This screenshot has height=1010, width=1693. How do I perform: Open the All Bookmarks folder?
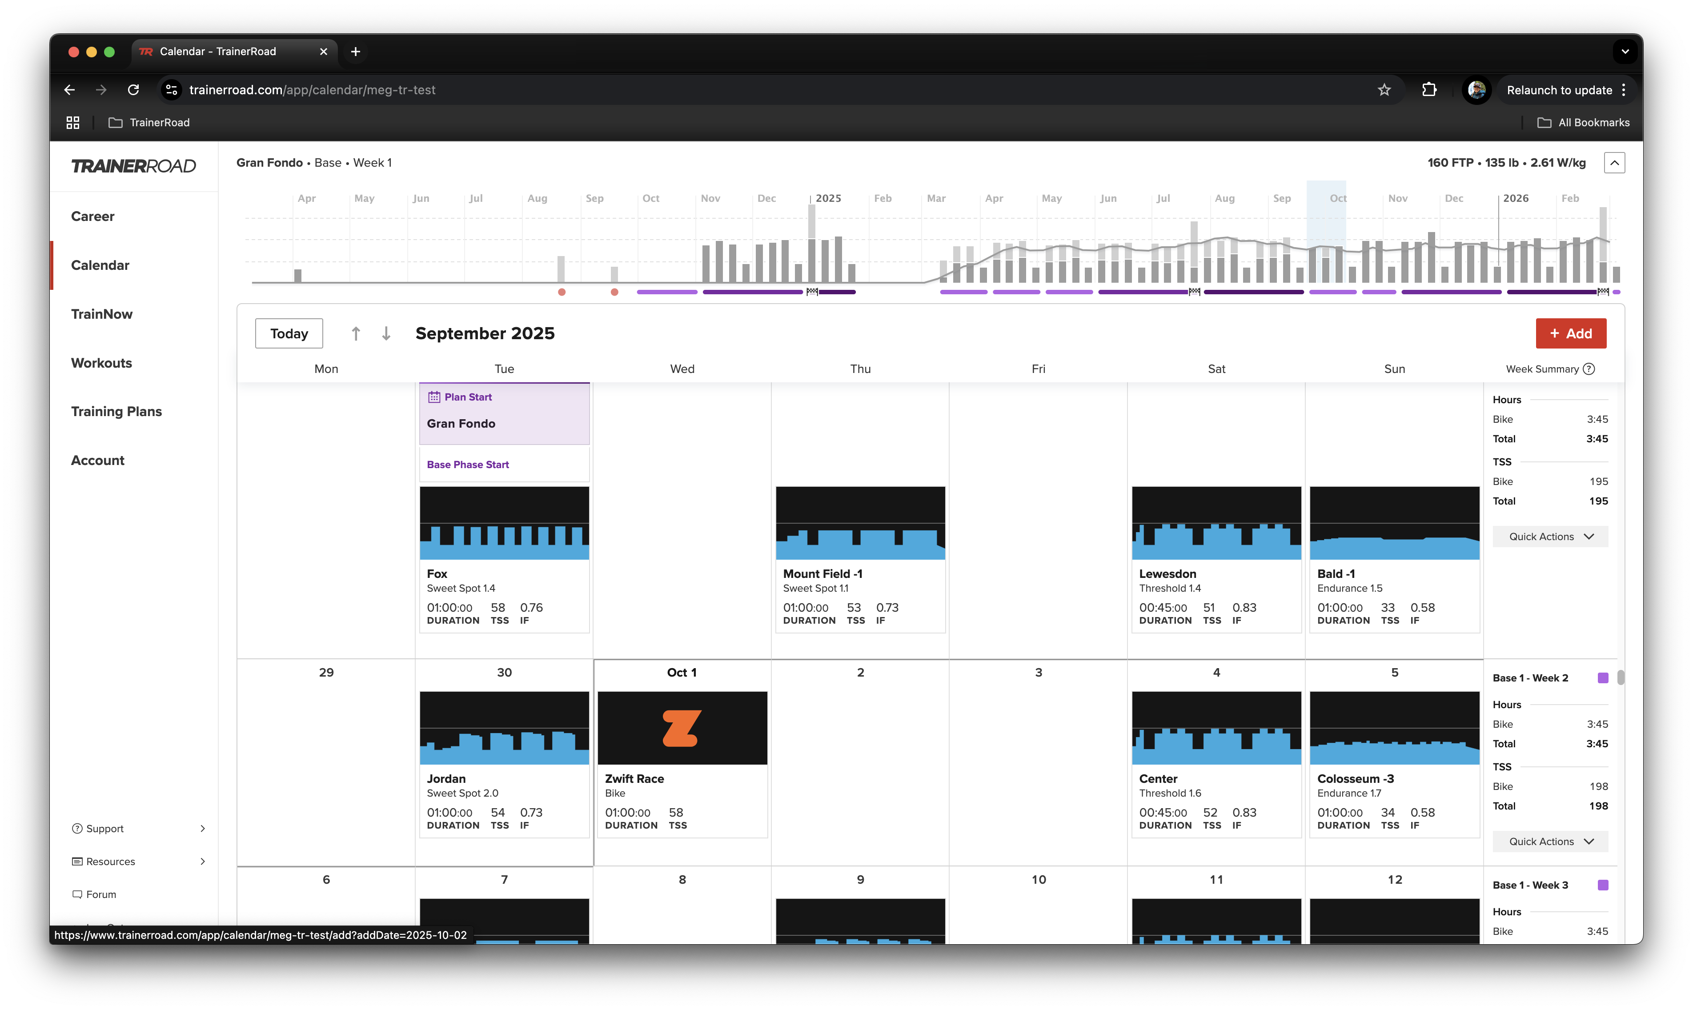[x=1583, y=123]
